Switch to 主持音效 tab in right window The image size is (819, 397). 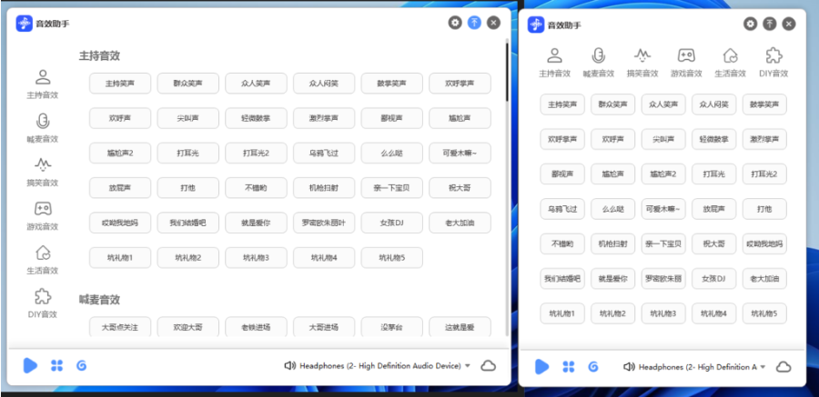554,62
